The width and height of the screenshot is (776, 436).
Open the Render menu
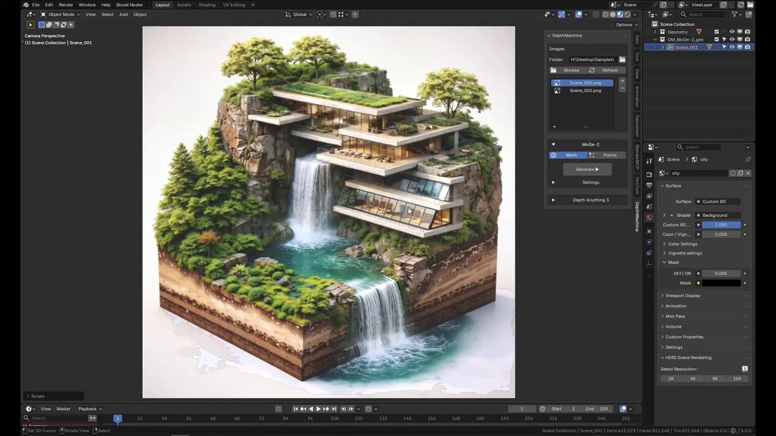click(66, 5)
